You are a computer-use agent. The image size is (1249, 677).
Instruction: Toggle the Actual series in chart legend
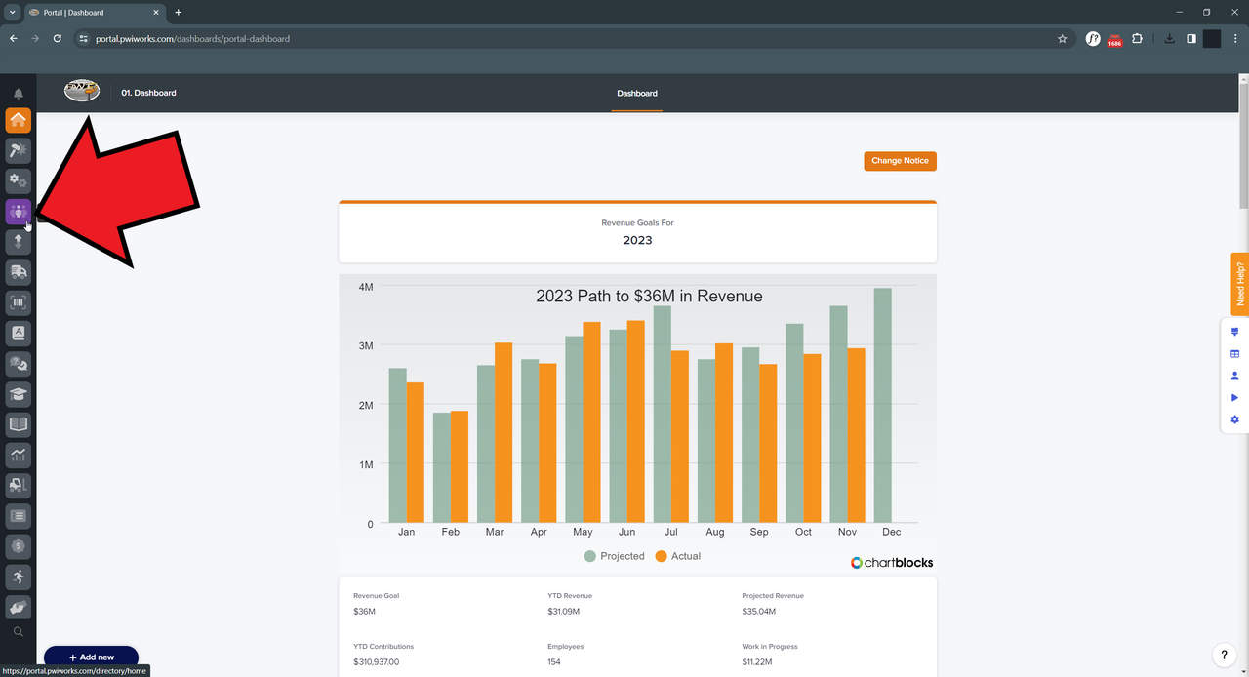(677, 556)
